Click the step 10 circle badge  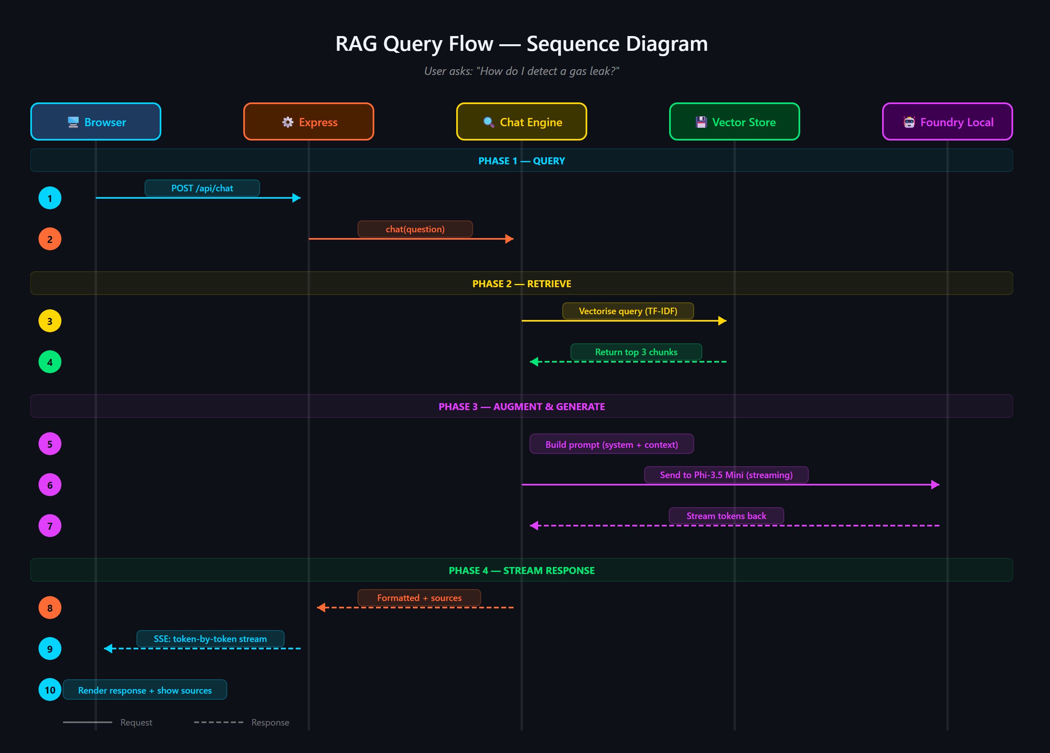click(x=50, y=689)
